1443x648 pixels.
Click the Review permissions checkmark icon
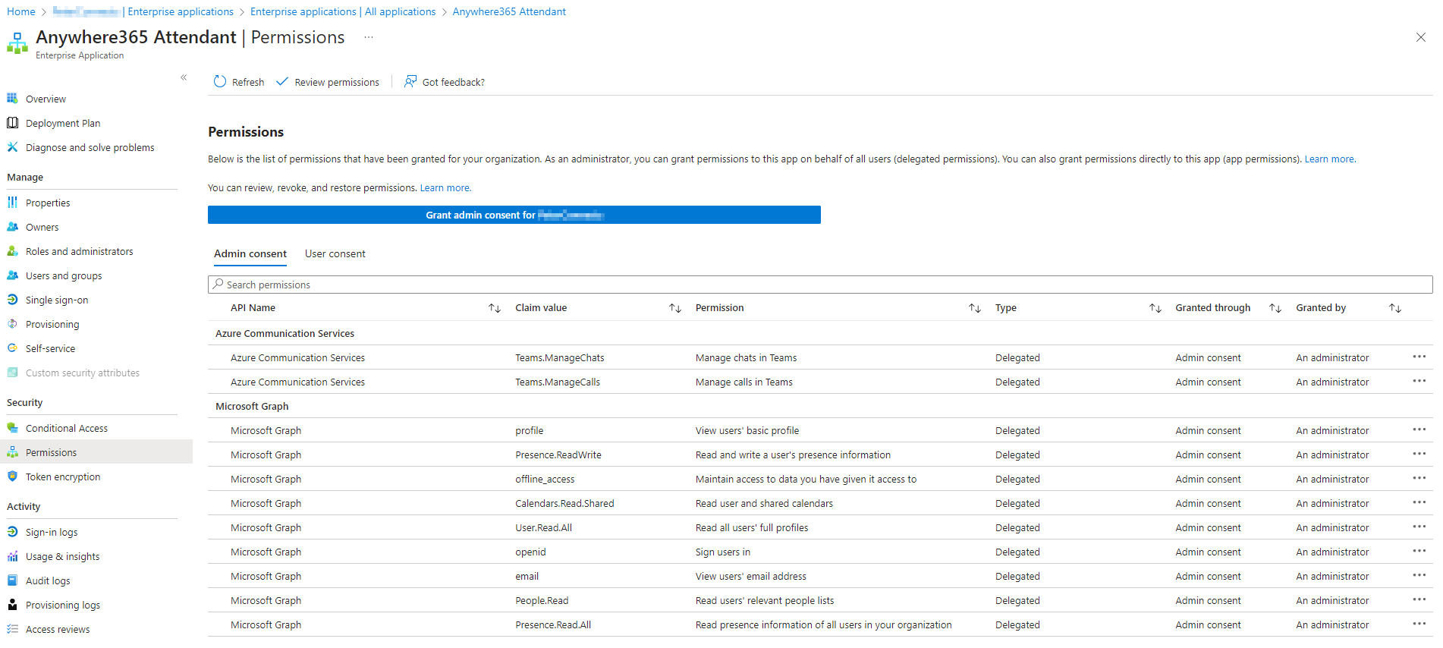(282, 82)
